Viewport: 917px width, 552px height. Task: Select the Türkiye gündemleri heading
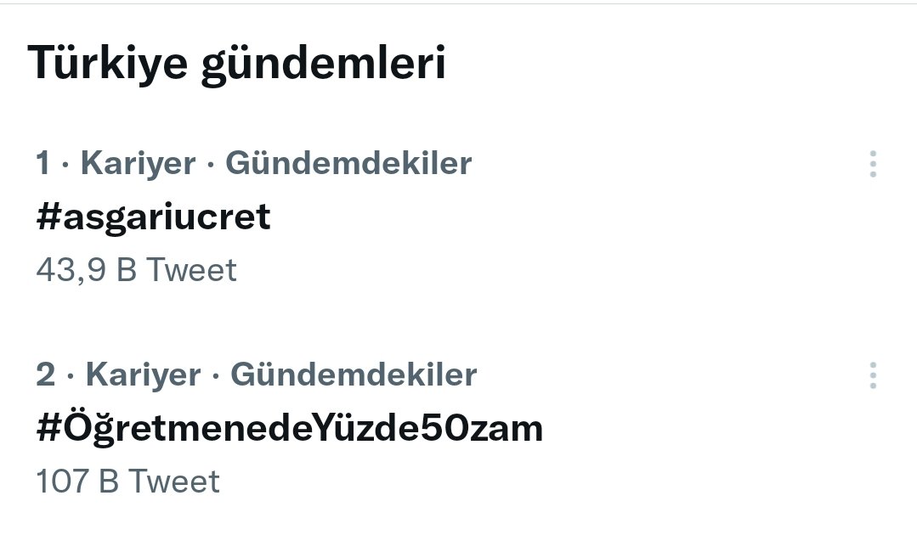236,64
